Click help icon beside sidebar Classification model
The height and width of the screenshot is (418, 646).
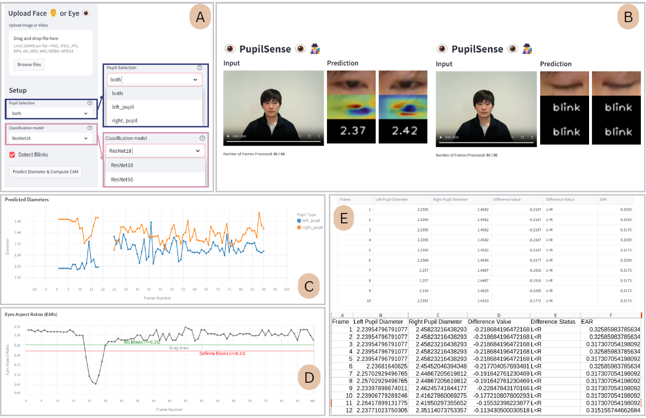coord(90,128)
